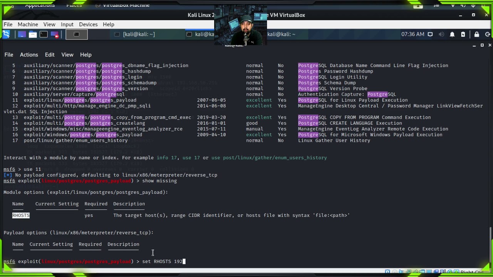Click 'auxiliary/scanner/postgres/postgres_version' module row
The width and height of the screenshot is (493, 277).
86,88
